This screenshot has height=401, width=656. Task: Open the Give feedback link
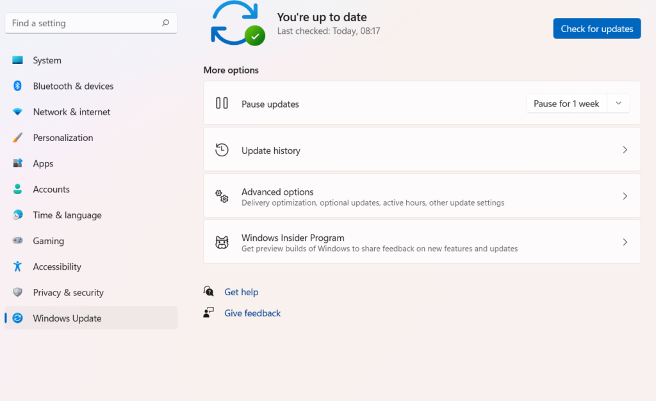[252, 313]
